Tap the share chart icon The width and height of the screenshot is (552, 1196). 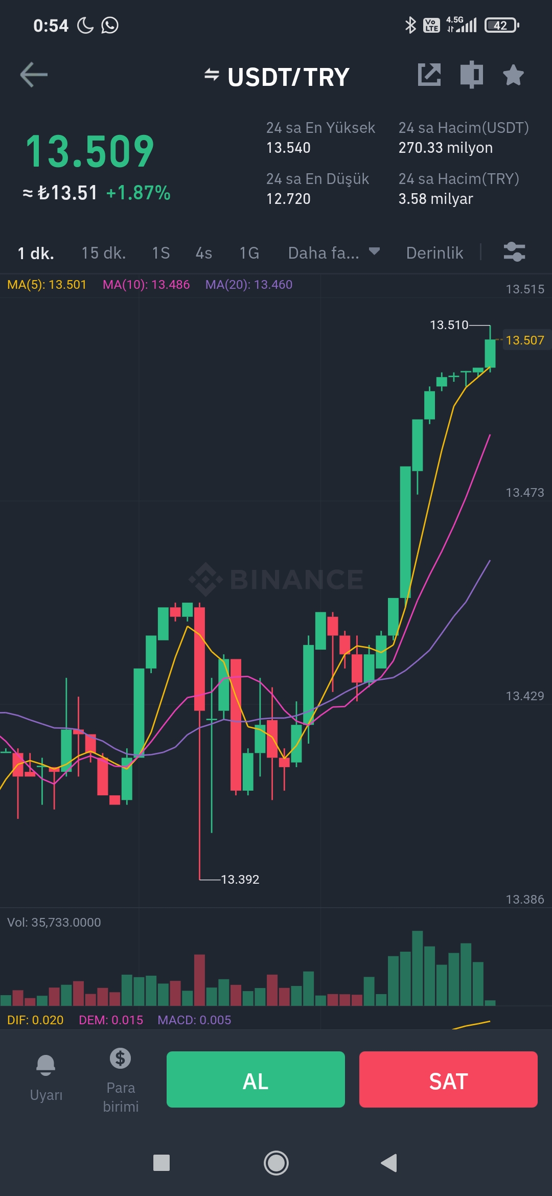click(429, 75)
